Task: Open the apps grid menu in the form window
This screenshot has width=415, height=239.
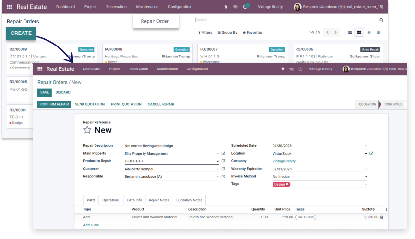Action: [x=40, y=69]
